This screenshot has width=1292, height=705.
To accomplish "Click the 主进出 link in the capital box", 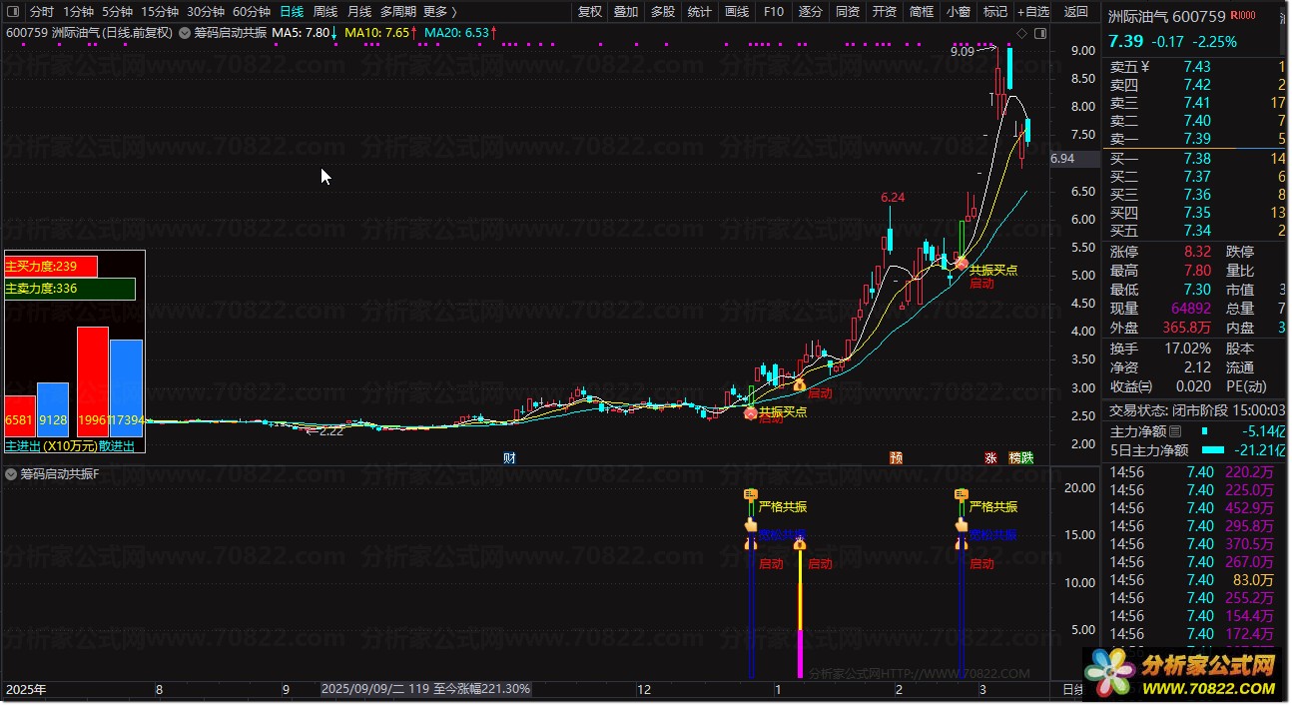I will point(21,446).
